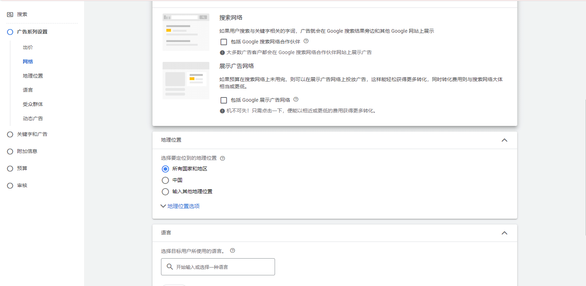
Task: Collapse the 地理位置 card
Action: 504,140
